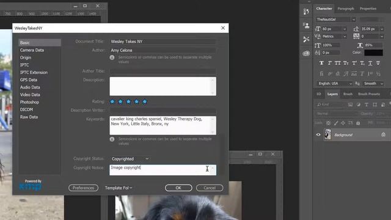Image resolution: width=391 pixels, height=220 pixels.
Task: Open the Template Fol dropdown
Action: coord(119,188)
